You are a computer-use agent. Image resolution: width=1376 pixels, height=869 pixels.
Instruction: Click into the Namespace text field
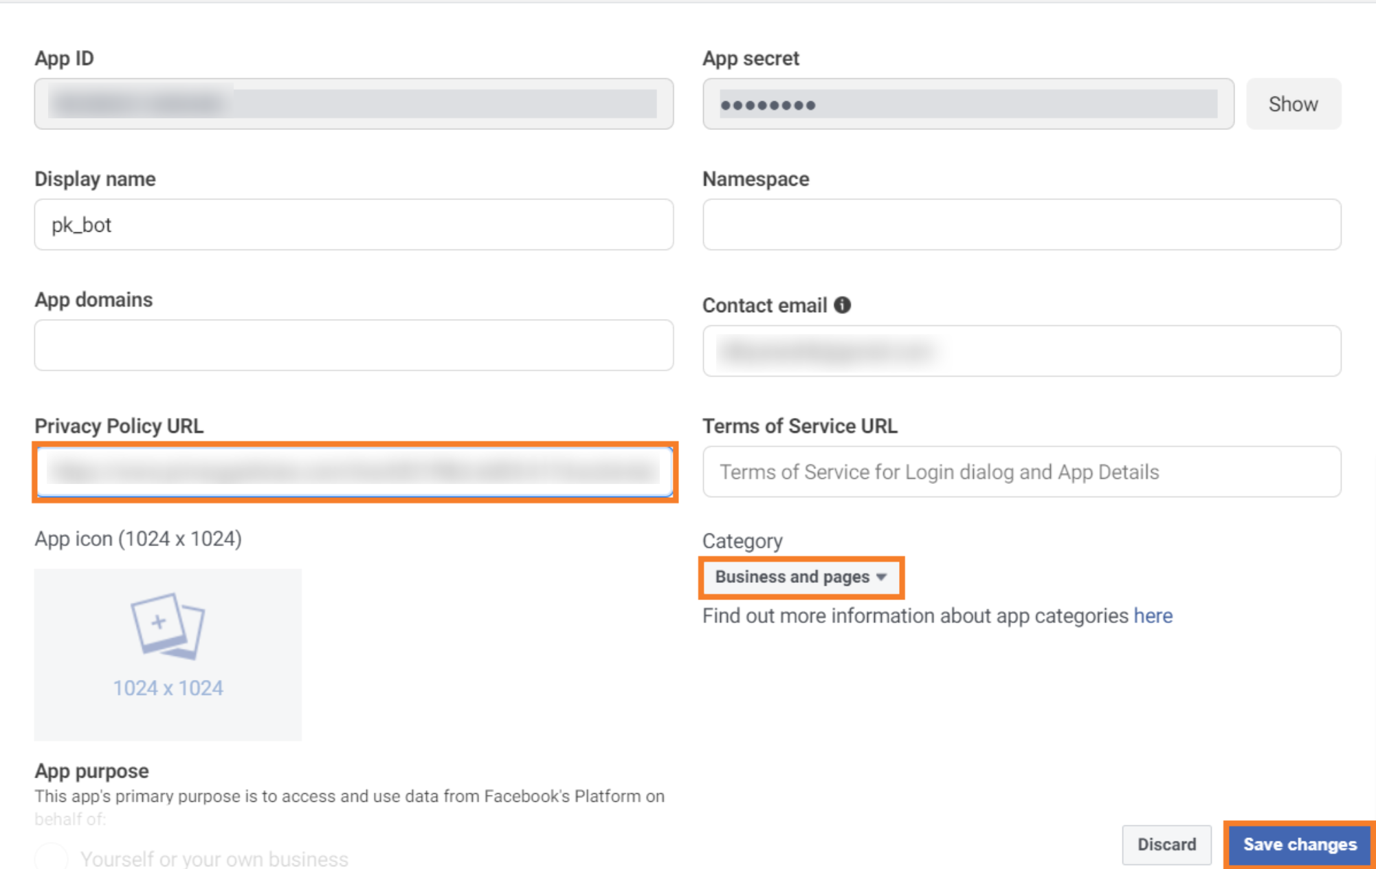click(x=1021, y=225)
